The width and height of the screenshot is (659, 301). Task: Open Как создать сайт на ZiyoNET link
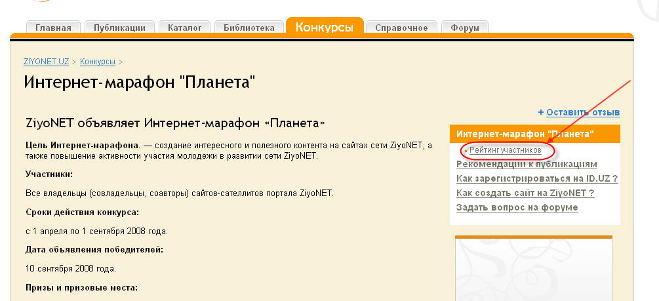pyautogui.click(x=525, y=193)
